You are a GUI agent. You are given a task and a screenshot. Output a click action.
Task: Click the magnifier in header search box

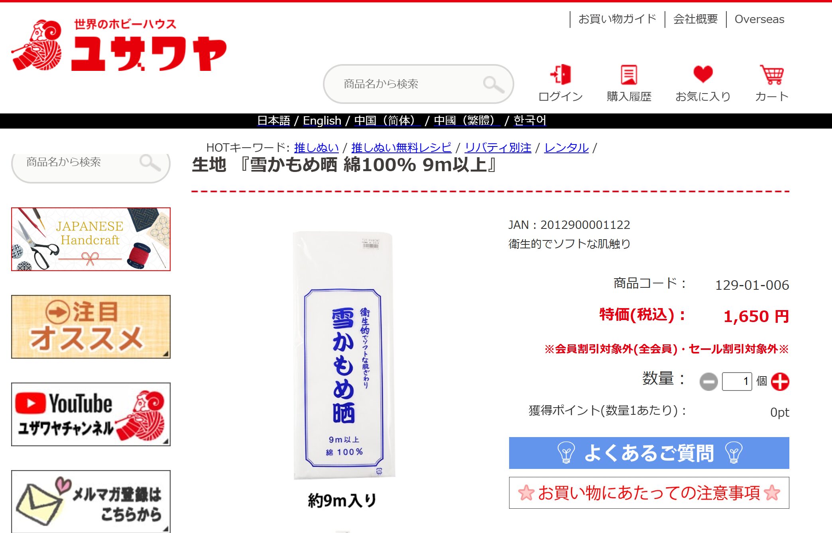point(494,84)
